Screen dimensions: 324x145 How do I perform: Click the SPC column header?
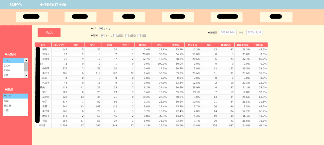(159, 45)
